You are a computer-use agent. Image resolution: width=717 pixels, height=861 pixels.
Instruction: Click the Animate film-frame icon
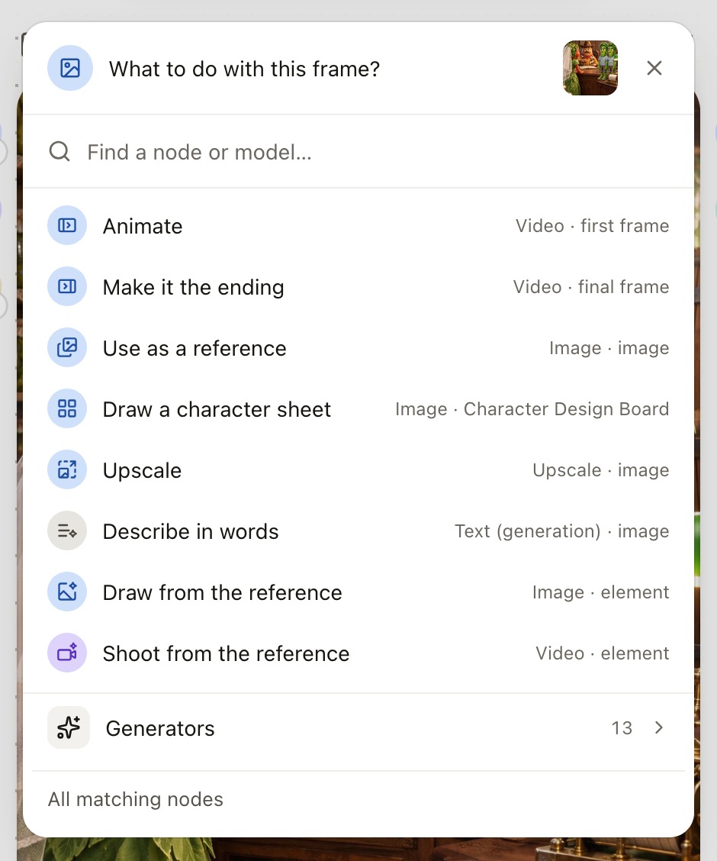[67, 226]
